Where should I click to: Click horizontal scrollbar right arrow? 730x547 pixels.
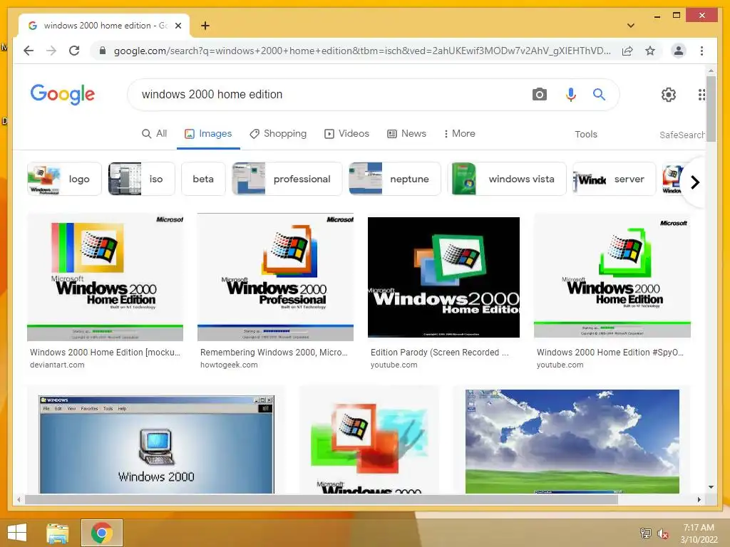699,499
